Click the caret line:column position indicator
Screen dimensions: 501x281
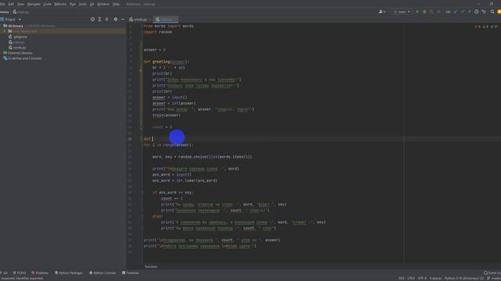pyautogui.click(x=401, y=278)
